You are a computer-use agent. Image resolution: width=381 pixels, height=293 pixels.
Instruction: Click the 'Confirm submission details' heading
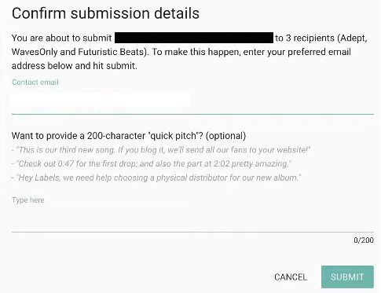[105, 13]
